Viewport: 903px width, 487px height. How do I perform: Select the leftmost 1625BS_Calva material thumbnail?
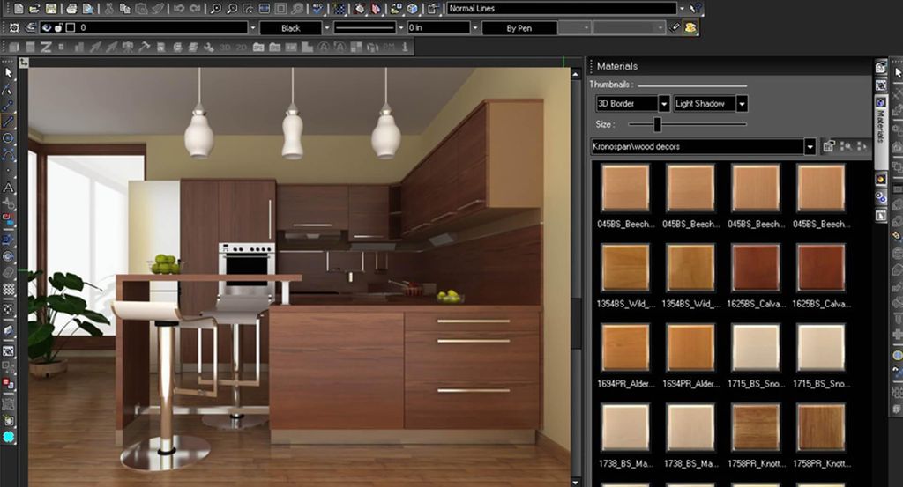[x=755, y=267]
